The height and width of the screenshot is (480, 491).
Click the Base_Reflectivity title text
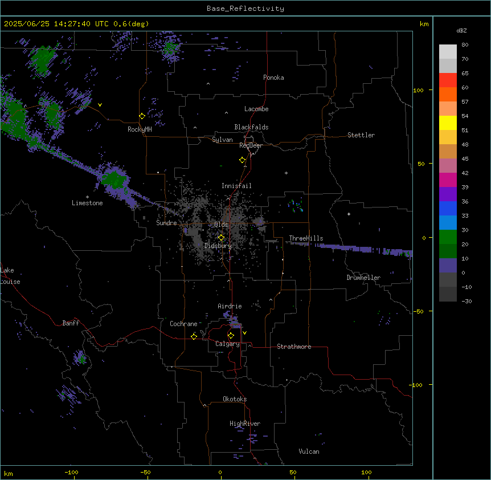point(245,9)
